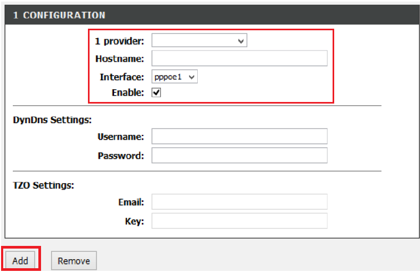Focus the Hostname text field
Viewport: 420px width, 273px height.
click(x=239, y=58)
